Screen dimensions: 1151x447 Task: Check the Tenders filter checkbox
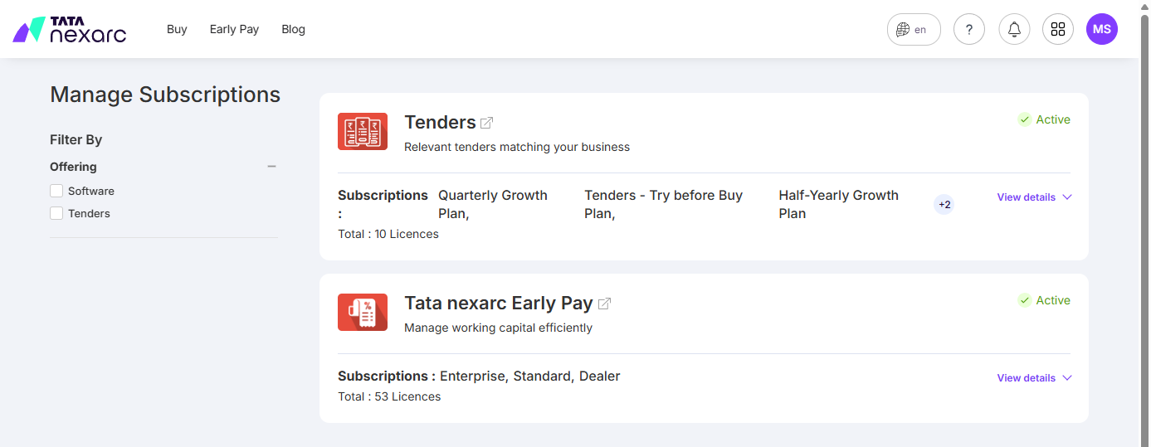(x=56, y=213)
